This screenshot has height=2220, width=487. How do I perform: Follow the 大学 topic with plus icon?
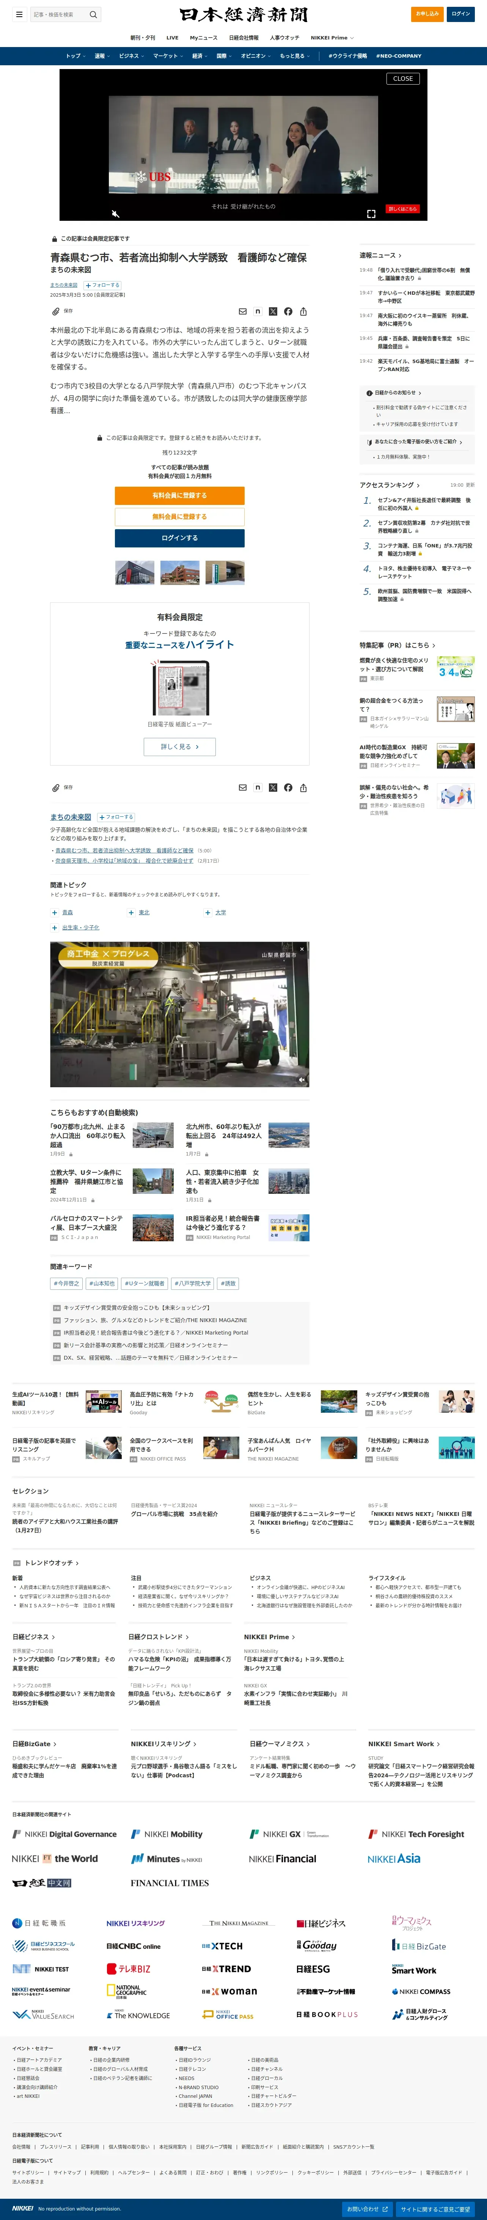(208, 913)
